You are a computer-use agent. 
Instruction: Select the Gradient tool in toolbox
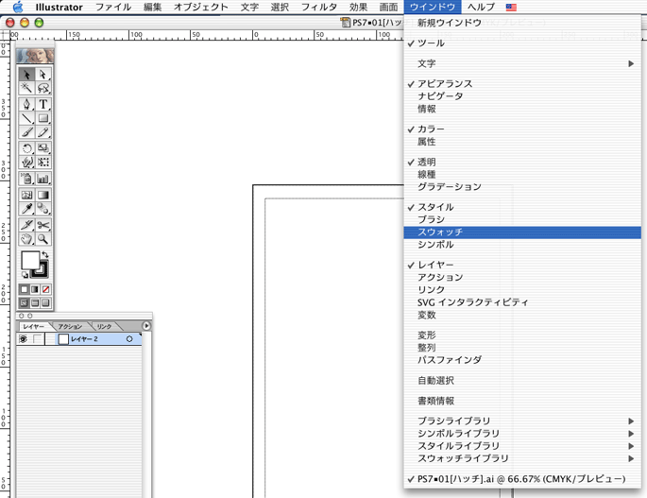43,195
